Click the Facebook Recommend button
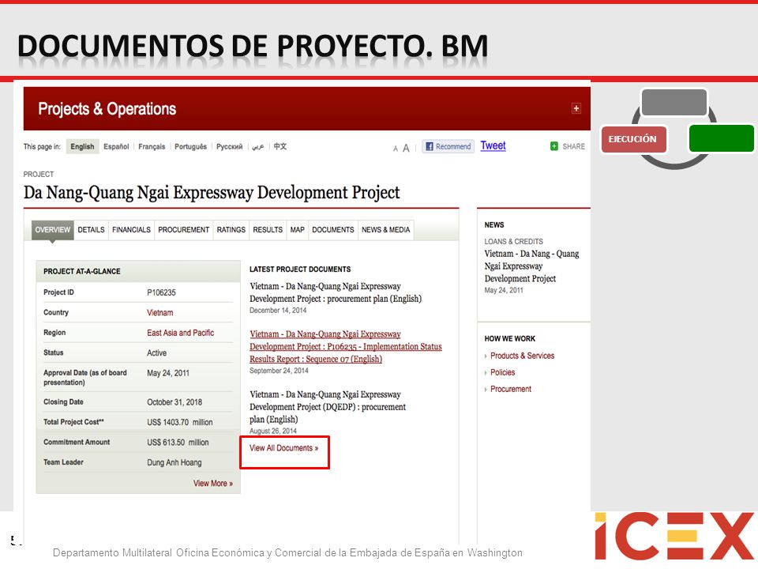The width and height of the screenshot is (758, 569). point(448,146)
